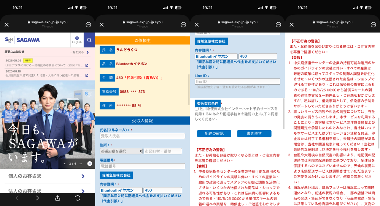Tick the 委託契約条件 agreement checkbox
380x206 pixels.
pos(197,109)
